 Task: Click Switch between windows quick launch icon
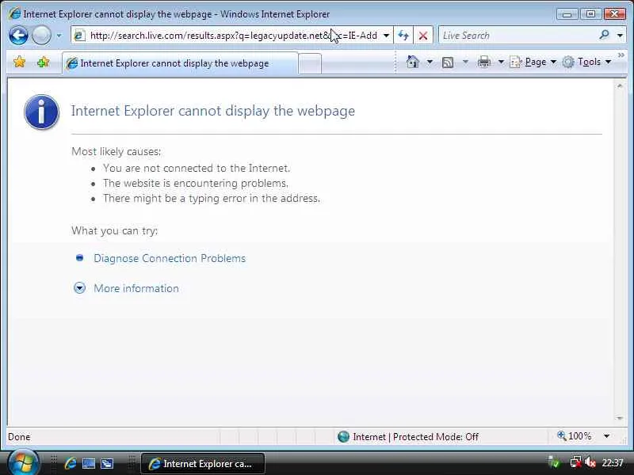point(107,463)
